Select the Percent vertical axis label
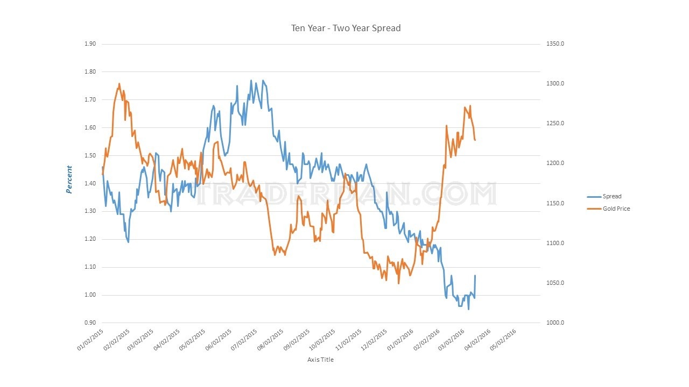The width and height of the screenshot is (689, 387). 69,180
